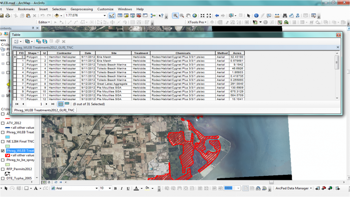Open the View menu
The image size is (350, 197).
pyautogui.click(x=10, y=9)
